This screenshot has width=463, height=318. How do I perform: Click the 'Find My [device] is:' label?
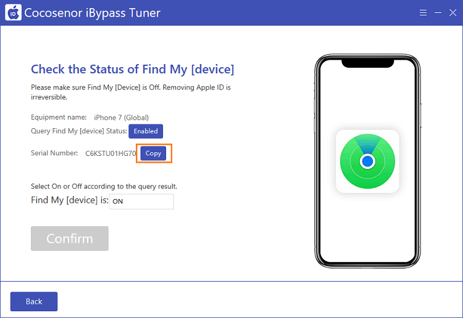pos(70,200)
